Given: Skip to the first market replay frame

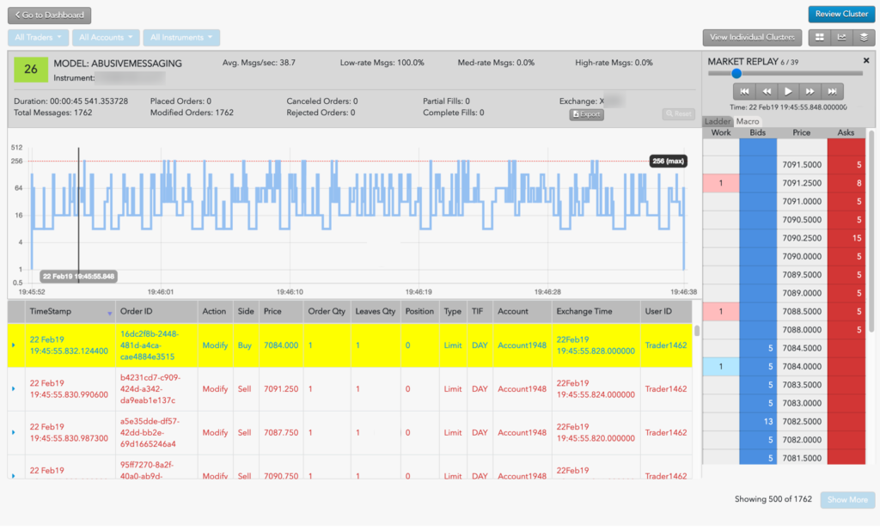Looking at the screenshot, I should pyautogui.click(x=744, y=91).
